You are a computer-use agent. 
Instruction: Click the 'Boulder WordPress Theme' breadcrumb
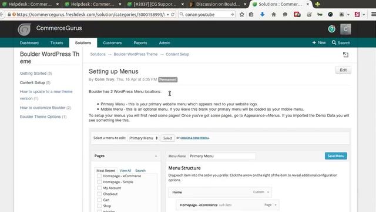[x=136, y=54]
